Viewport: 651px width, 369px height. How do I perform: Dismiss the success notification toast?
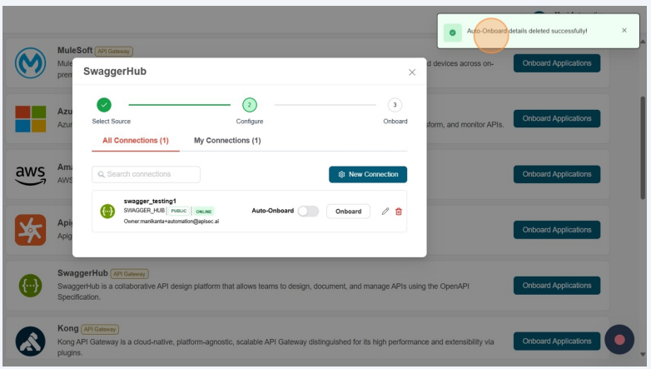[x=624, y=31]
